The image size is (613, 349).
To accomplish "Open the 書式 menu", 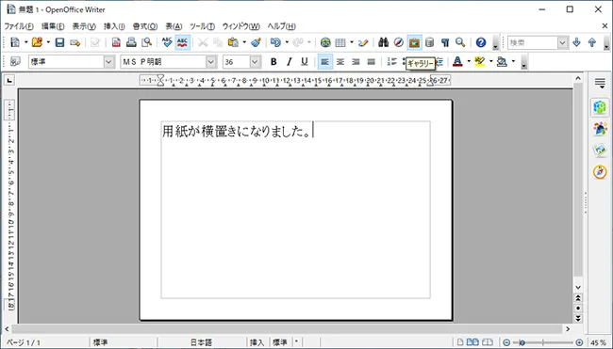I will click(144, 26).
